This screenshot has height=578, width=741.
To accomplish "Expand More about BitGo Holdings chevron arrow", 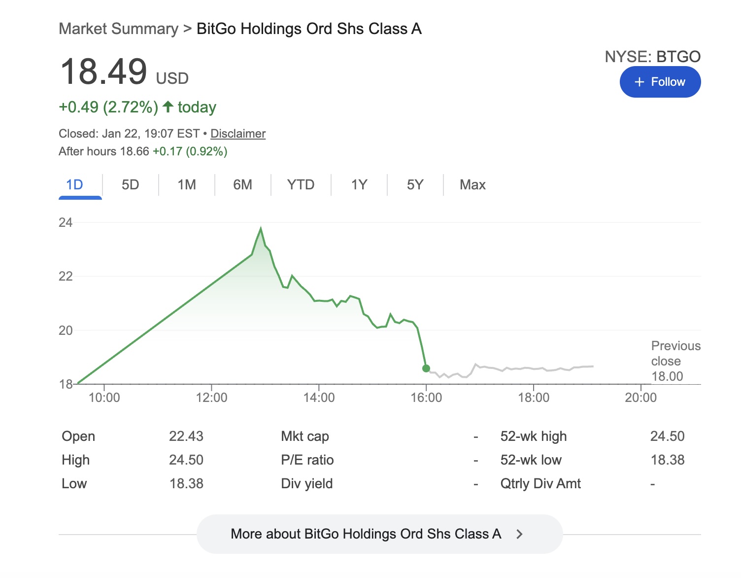I will click(519, 534).
